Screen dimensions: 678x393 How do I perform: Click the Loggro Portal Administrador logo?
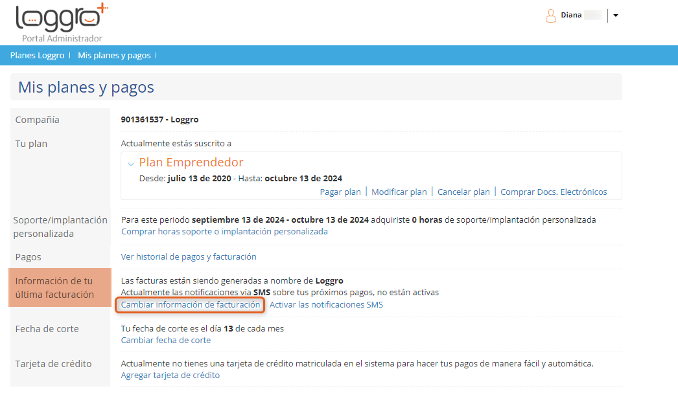pos(62,23)
